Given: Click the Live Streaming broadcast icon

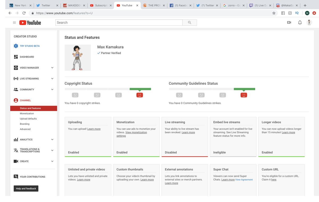Looking at the screenshot, I should click(16, 79).
